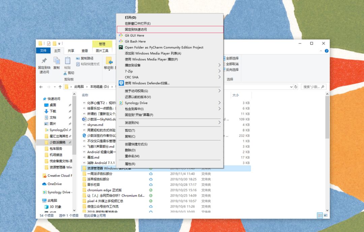Select the pixel 4 外媒上手视频汇总 folder
This screenshot has height=232, width=364.
(105, 201)
